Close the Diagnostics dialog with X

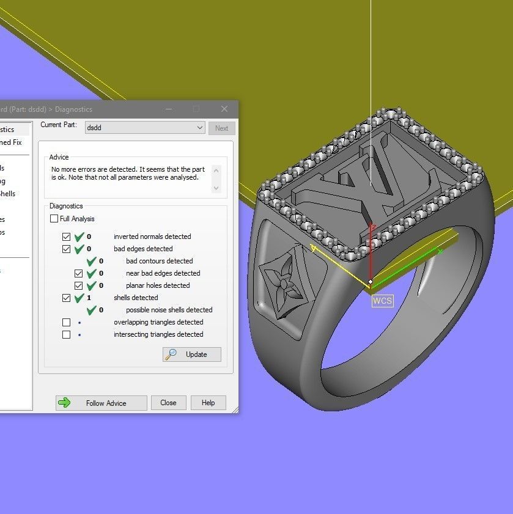click(224, 109)
